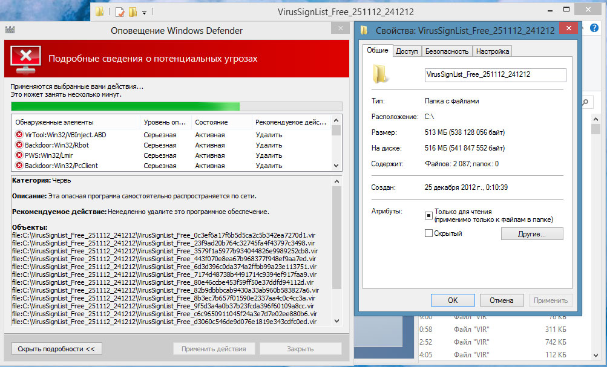Click the green scan progress bar
The width and height of the screenshot is (607, 367).
pyautogui.click(x=177, y=106)
